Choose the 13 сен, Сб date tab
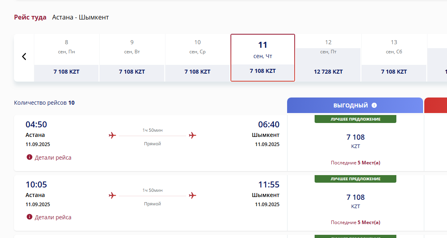Viewport: 447px width, 238px height. point(394,58)
